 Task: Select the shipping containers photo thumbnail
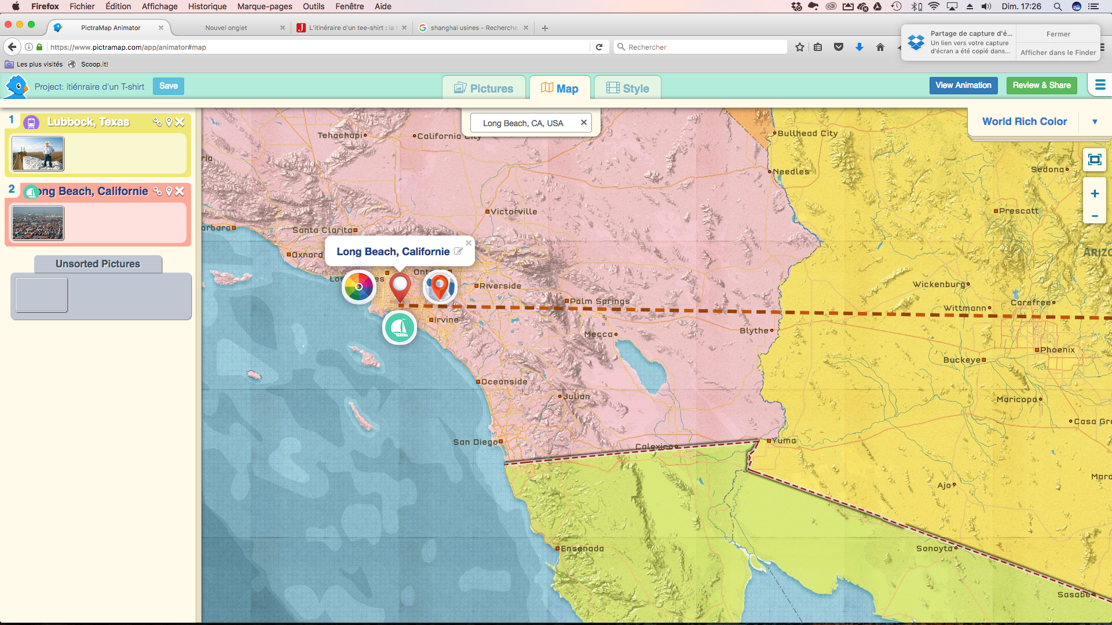(38, 223)
